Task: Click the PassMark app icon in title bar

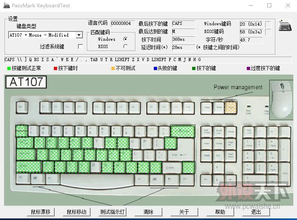Action: (x=7, y=5)
